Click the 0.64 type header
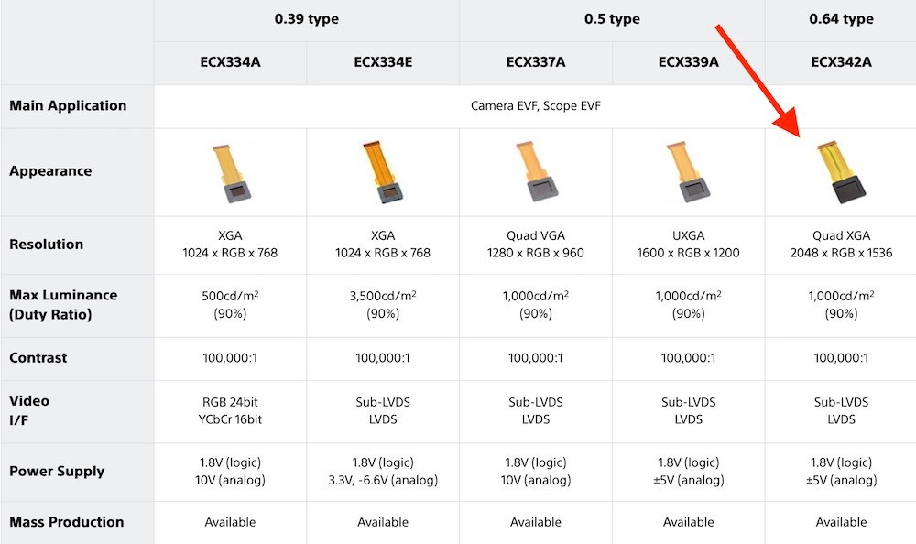This screenshot has height=544, width=916. click(841, 19)
